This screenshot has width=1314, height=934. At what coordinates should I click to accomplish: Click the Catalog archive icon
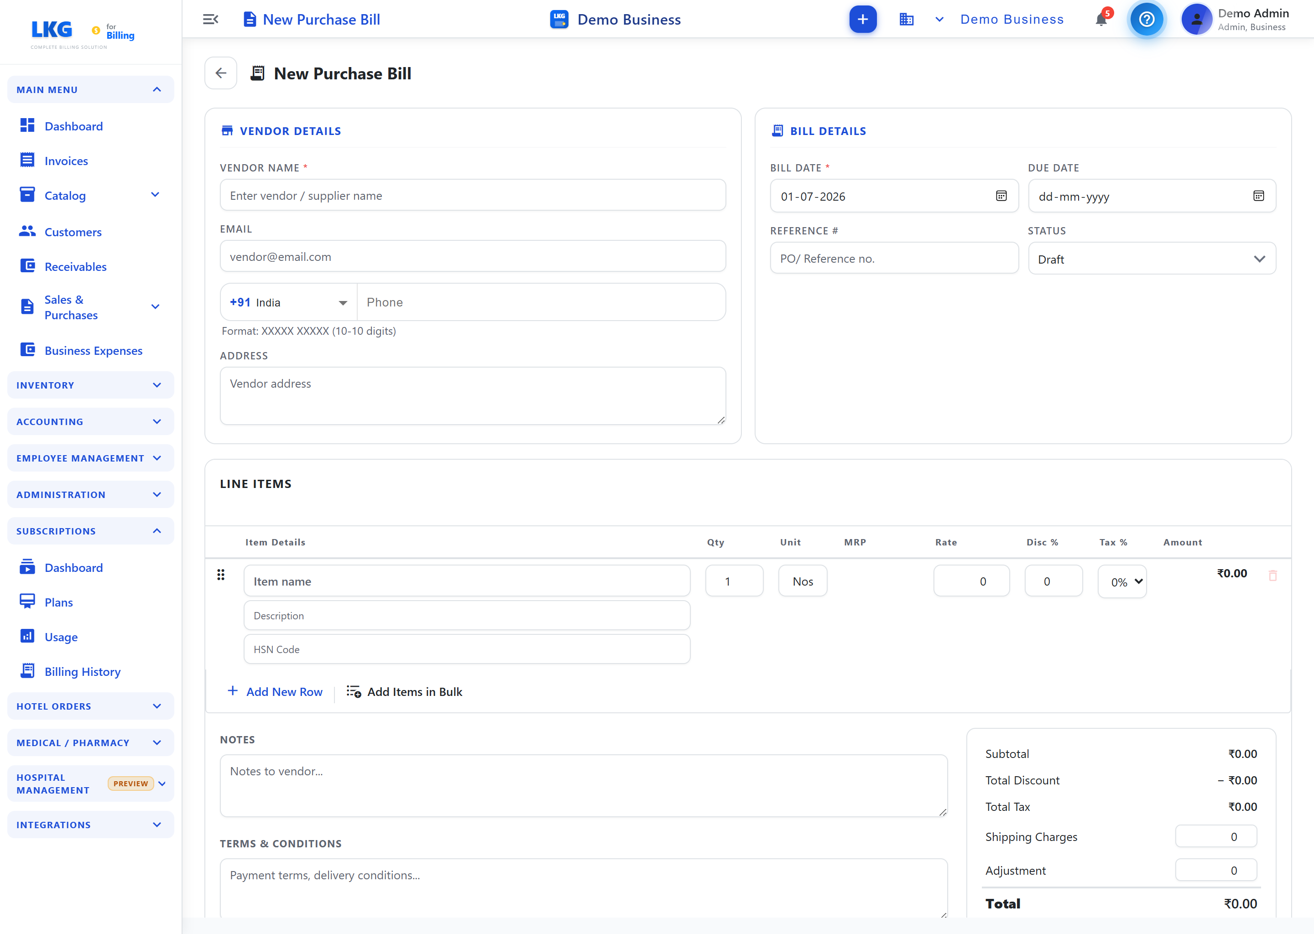(27, 194)
